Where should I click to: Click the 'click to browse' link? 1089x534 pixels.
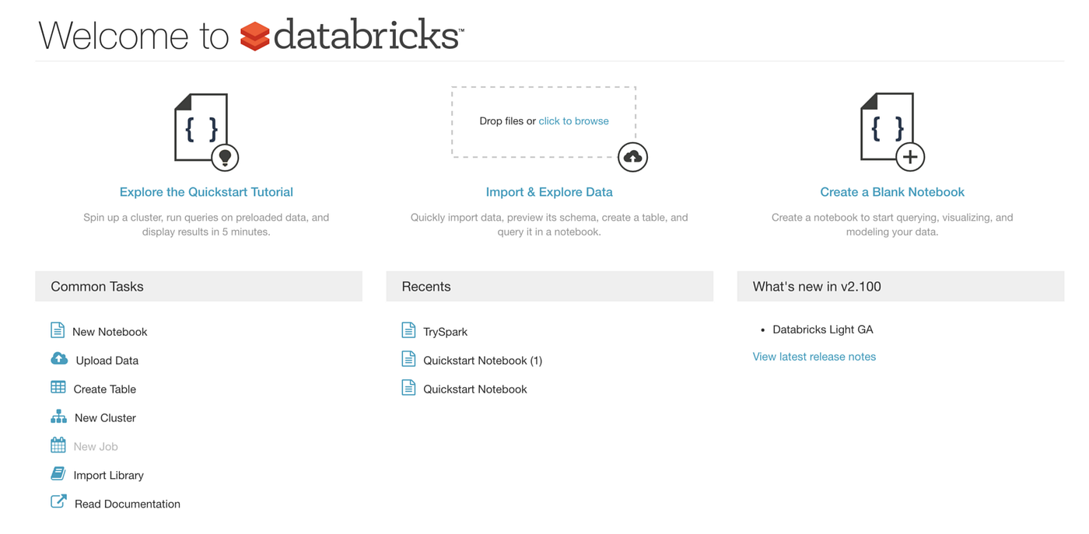pyautogui.click(x=573, y=121)
